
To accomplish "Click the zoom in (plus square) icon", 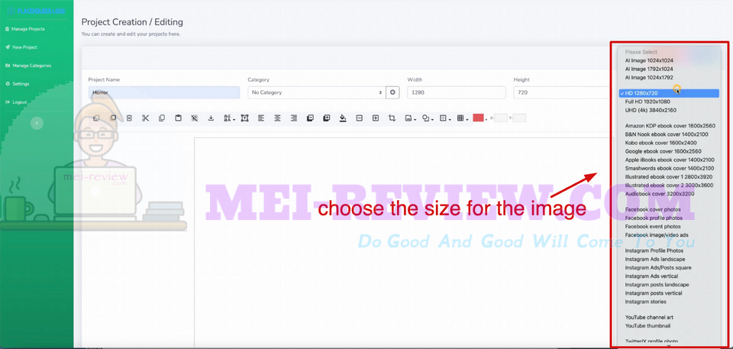I will click(376, 118).
